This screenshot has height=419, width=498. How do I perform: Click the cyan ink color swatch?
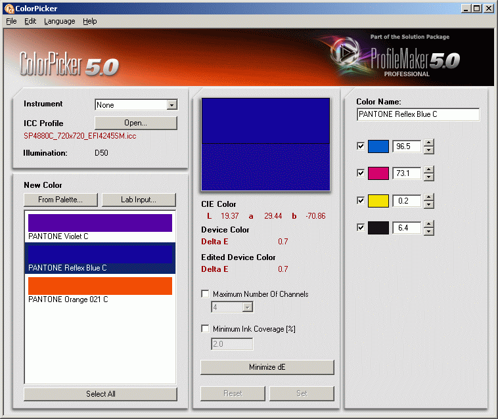(378, 146)
